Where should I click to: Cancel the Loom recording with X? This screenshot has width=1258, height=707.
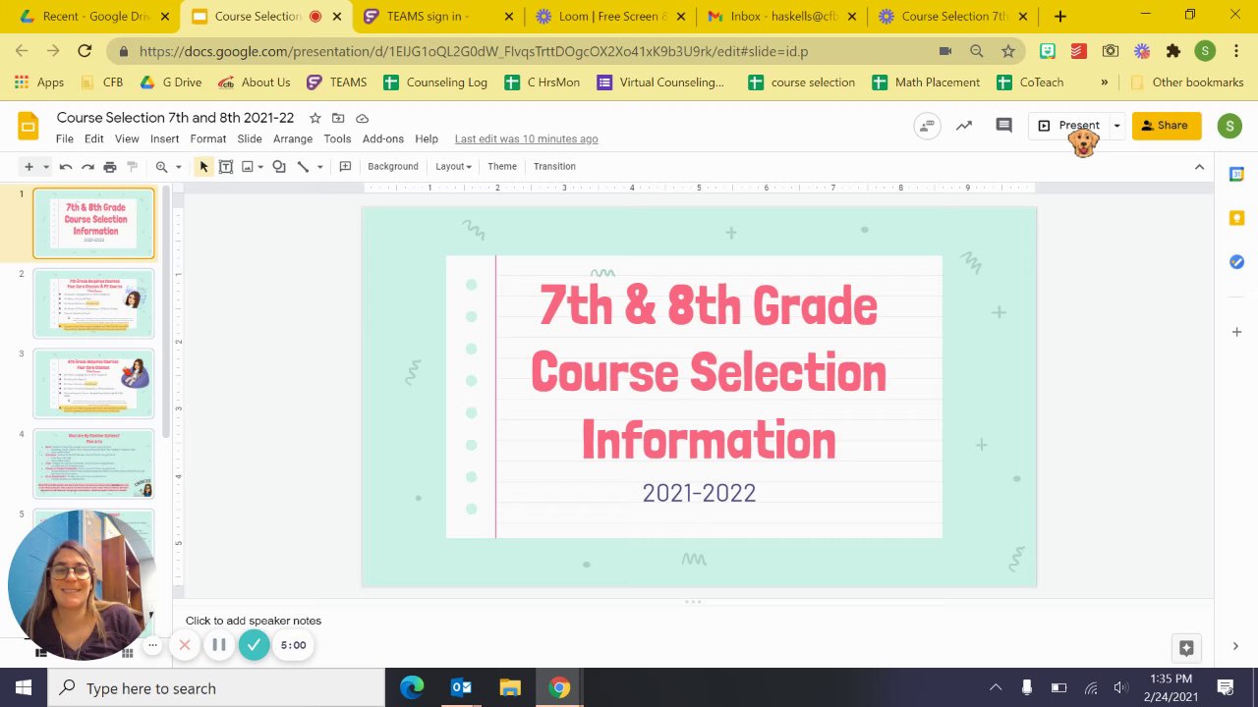point(184,645)
